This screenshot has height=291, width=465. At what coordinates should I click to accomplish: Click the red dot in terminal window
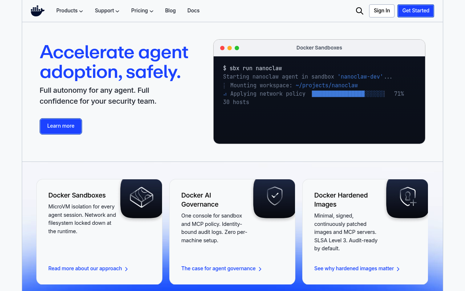pos(222,48)
